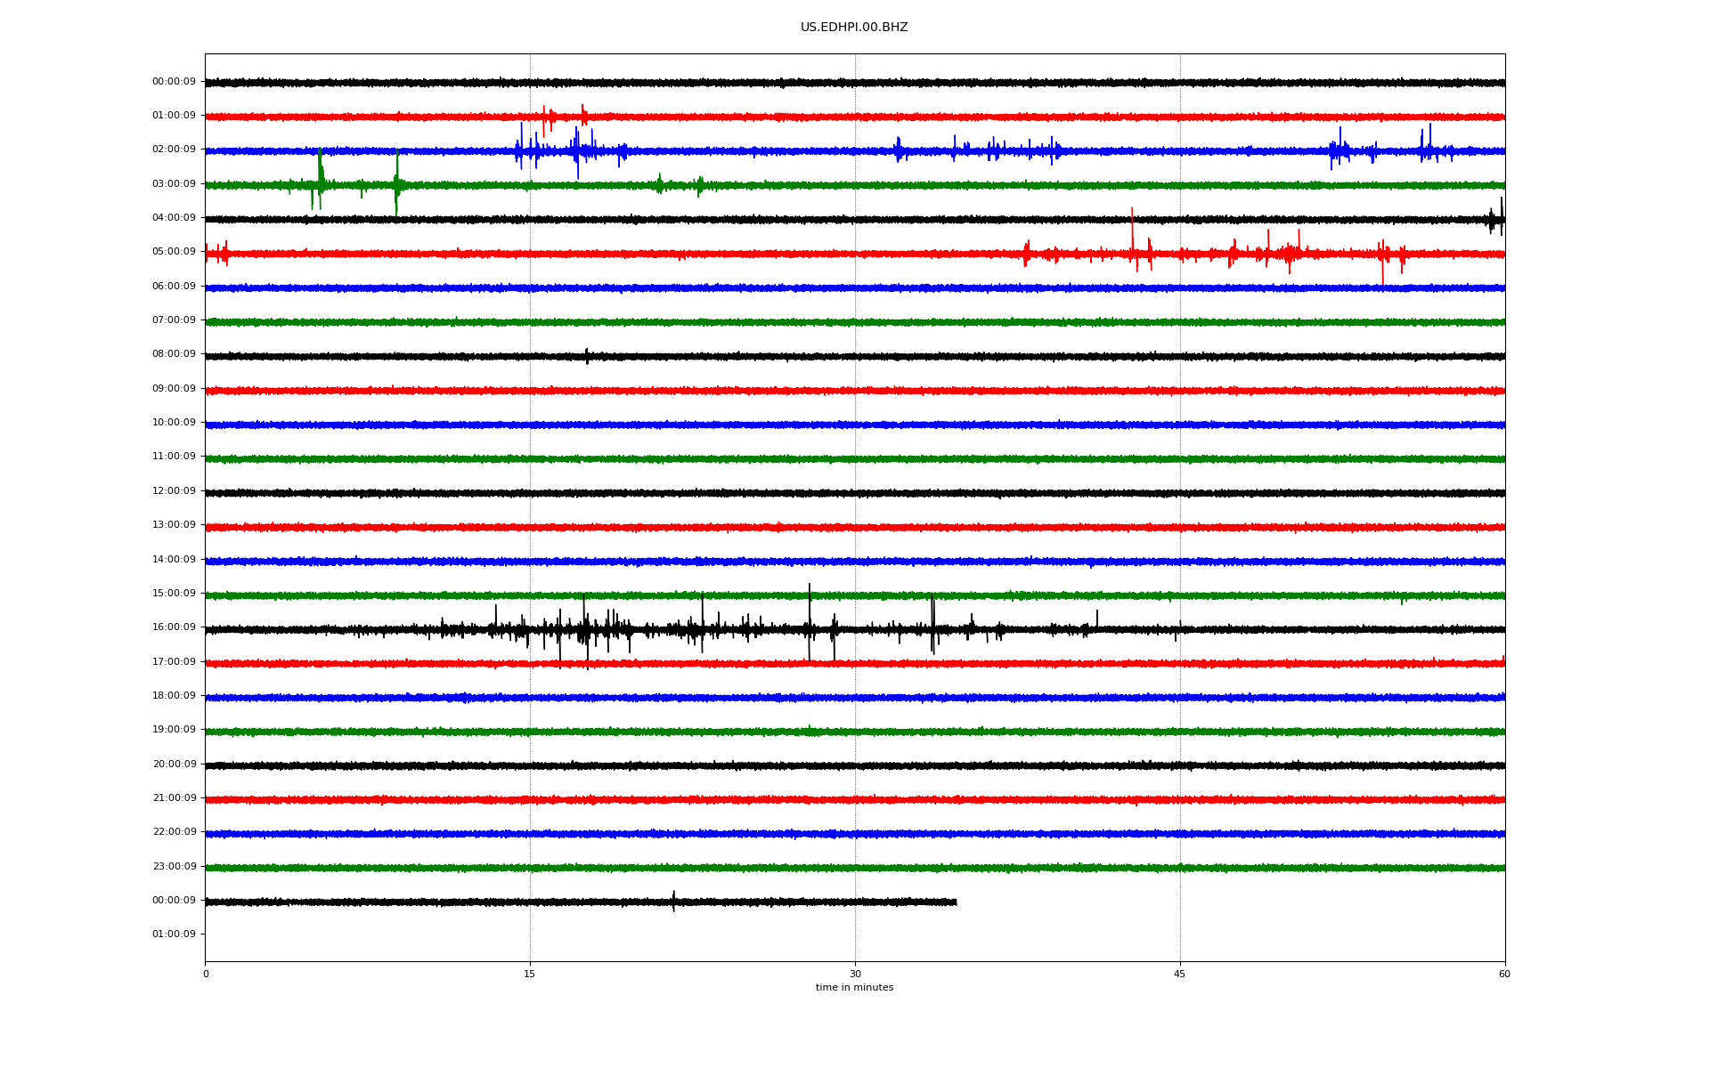Click the 12:00:09 black trace label
The height and width of the screenshot is (1068, 1710).
click(174, 491)
